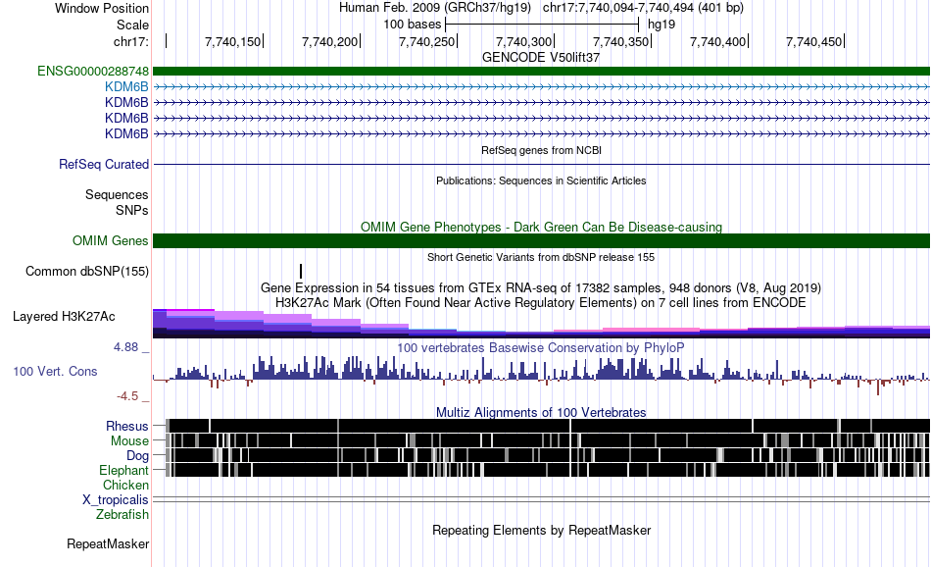Click the OMIM Genes dark green bar
Screen dimensions: 931x567
tap(542, 240)
